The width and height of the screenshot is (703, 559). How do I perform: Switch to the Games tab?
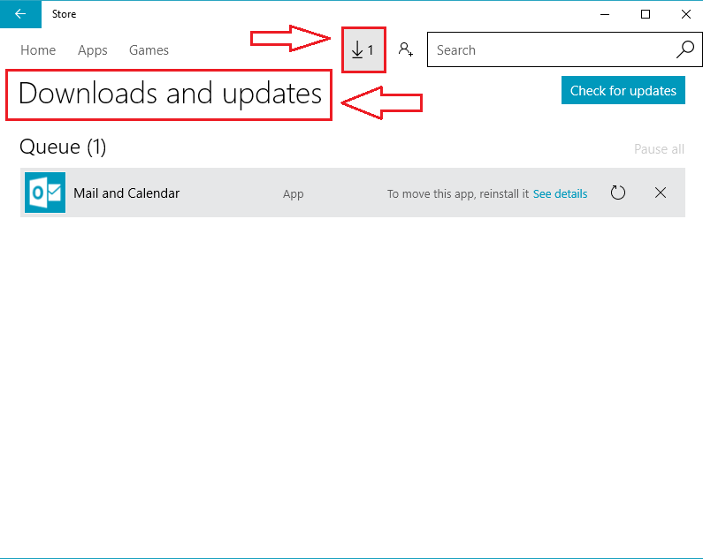click(149, 50)
